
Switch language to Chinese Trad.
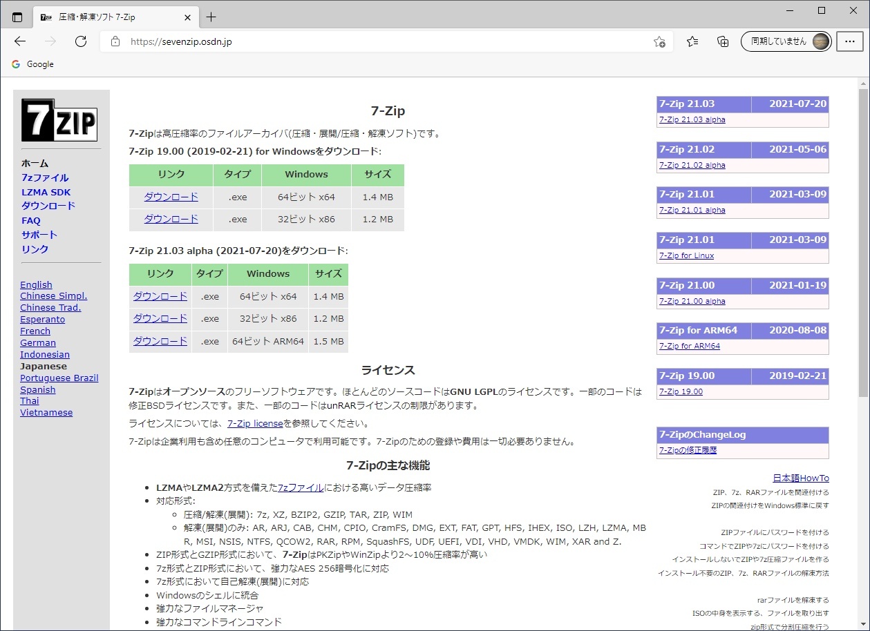point(50,307)
